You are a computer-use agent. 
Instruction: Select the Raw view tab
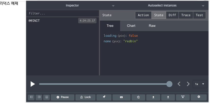152,26
